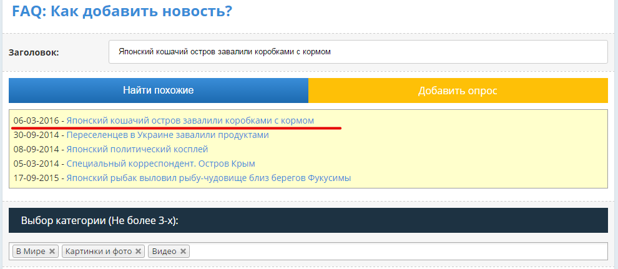
Task: Click the "Выбор категории" section header
Action: [100, 221]
